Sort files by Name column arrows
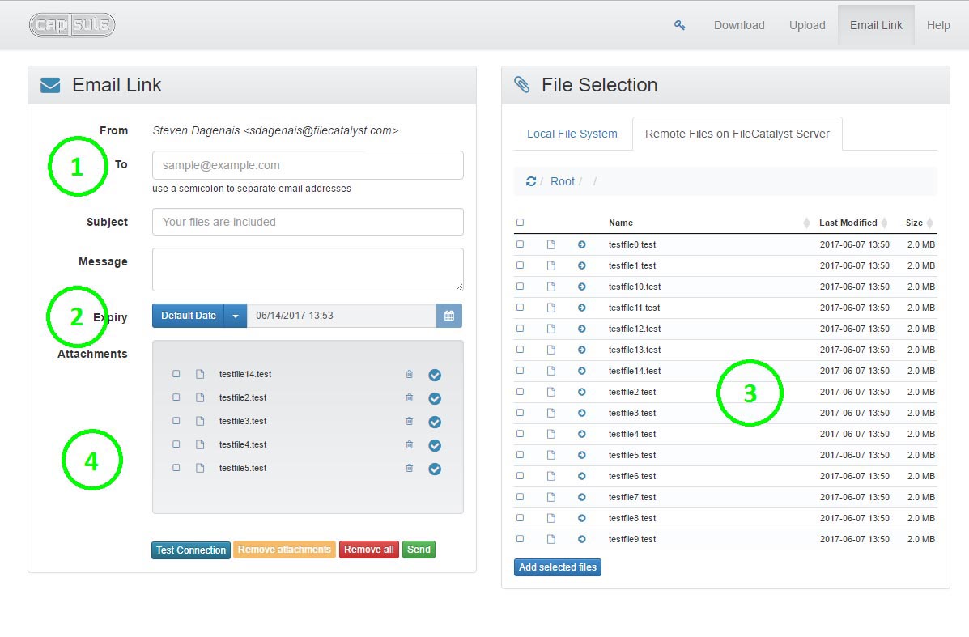The height and width of the screenshot is (637, 969). tap(806, 223)
